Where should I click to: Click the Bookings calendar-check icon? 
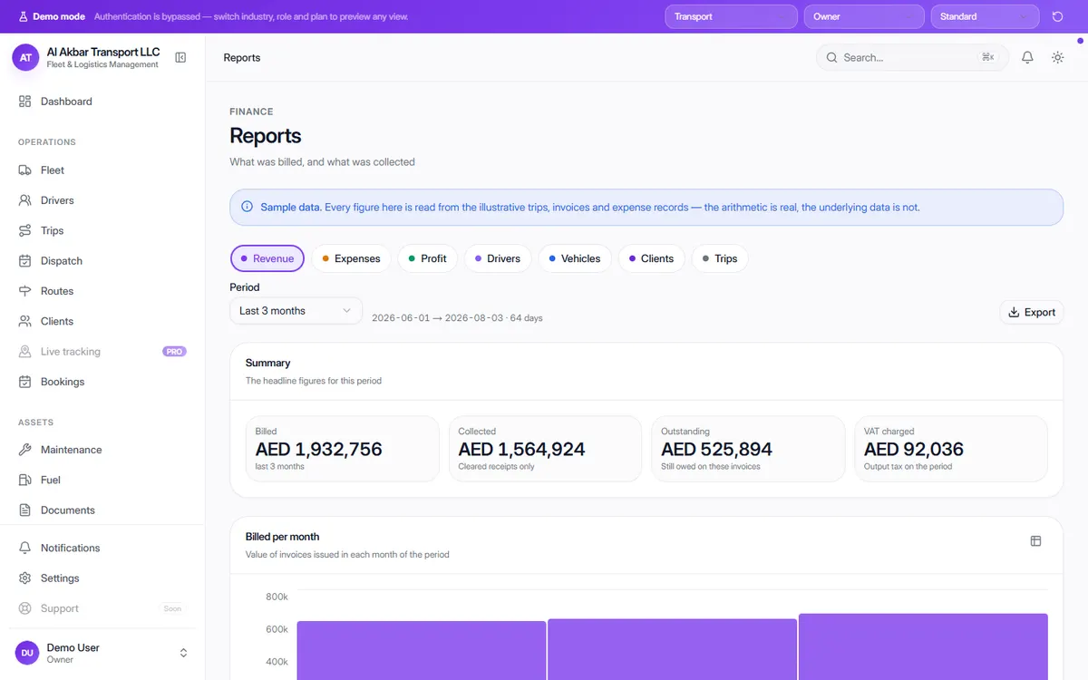coord(25,382)
